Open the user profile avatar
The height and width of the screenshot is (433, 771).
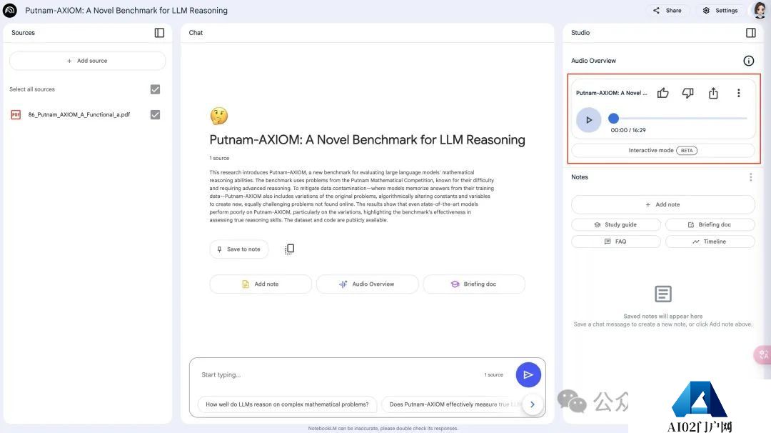click(x=760, y=10)
